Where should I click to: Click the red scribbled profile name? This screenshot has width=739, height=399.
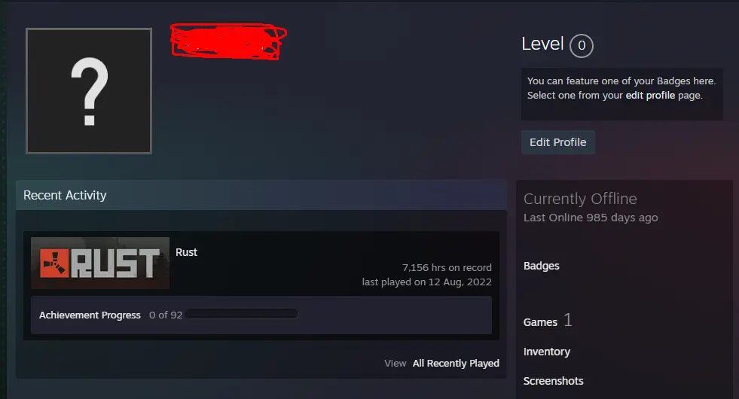pyautogui.click(x=228, y=41)
